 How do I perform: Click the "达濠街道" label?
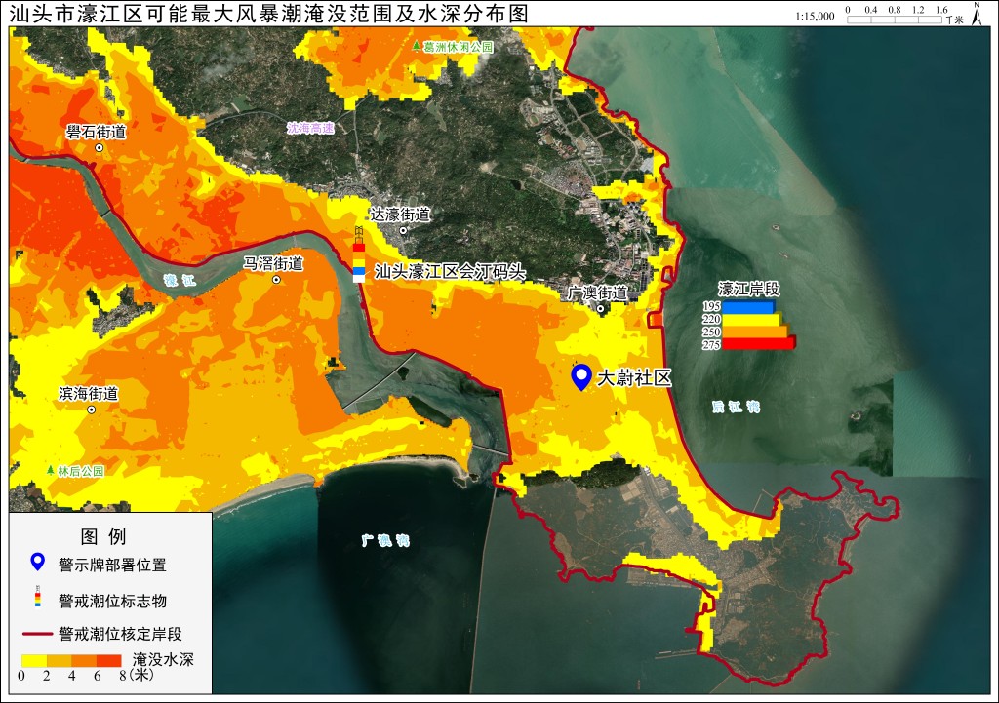[x=400, y=214]
